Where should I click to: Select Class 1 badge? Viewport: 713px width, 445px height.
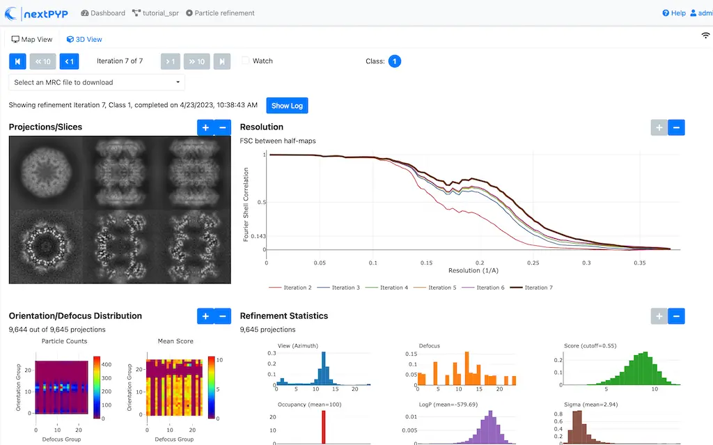pyautogui.click(x=394, y=61)
